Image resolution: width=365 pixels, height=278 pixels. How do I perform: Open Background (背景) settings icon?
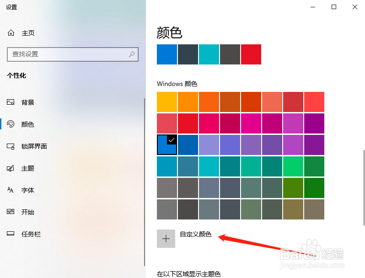[x=11, y=102]
